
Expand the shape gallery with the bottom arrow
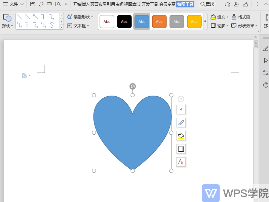62,27
